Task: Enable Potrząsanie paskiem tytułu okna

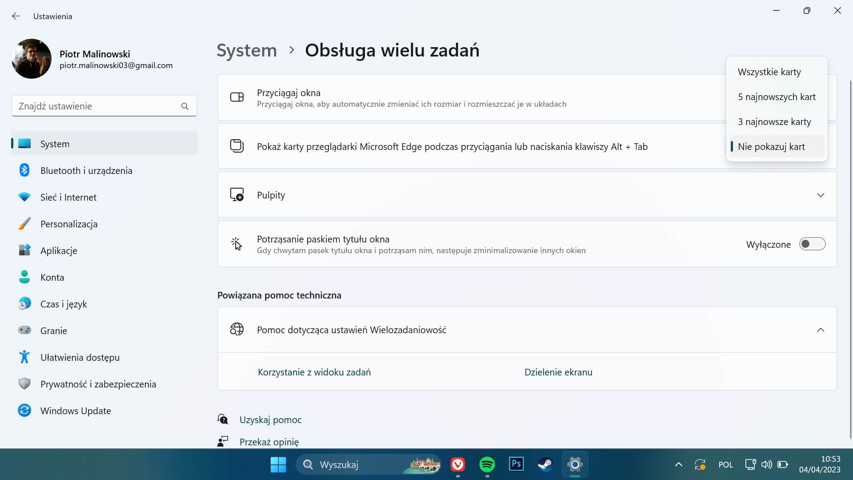Action: pyautogui.click(x=813, y=244)
